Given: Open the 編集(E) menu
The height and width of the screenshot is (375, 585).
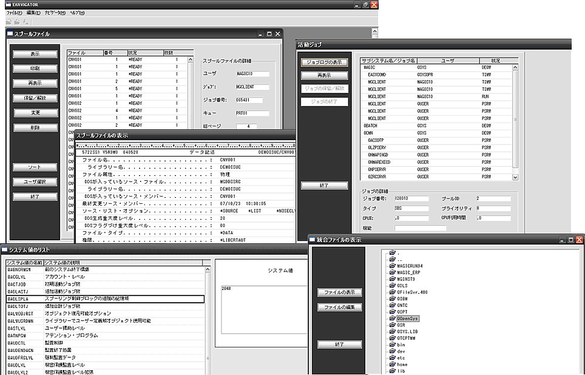Looking at the screenshot, I should [x=33, y=13].
